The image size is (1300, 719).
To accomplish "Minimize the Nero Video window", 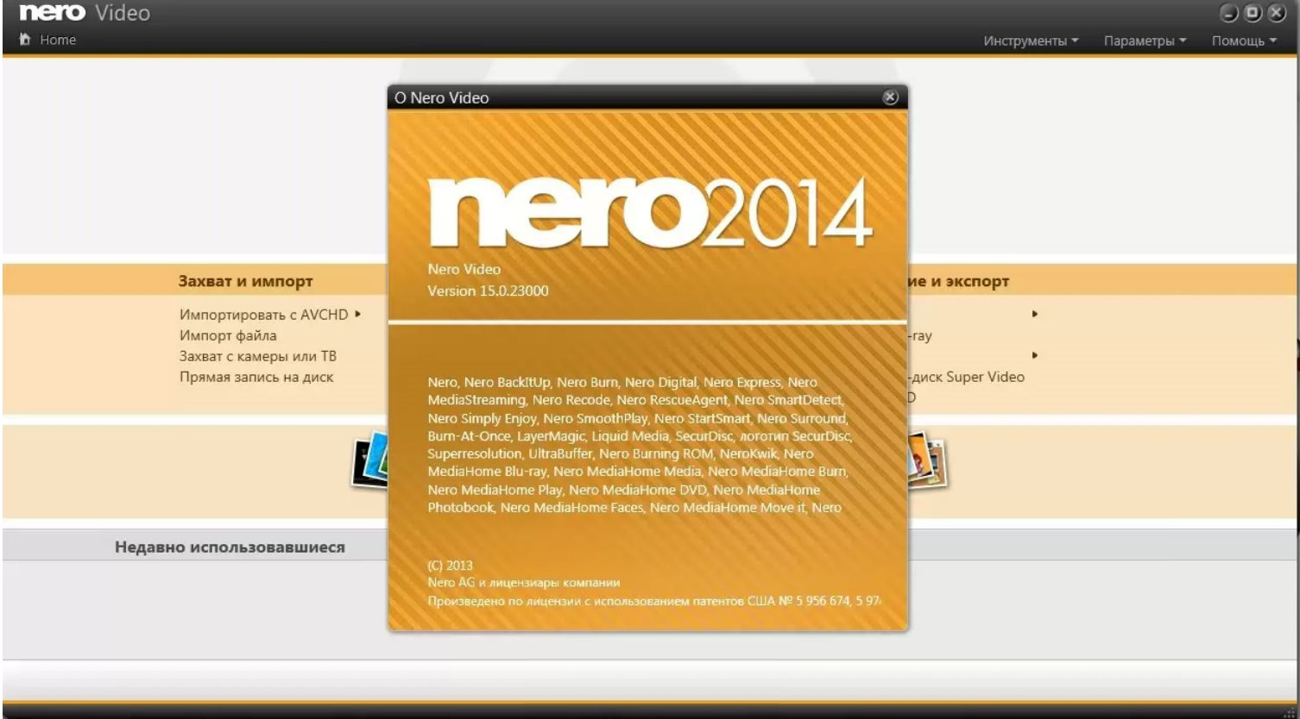I will [1229, 13].
